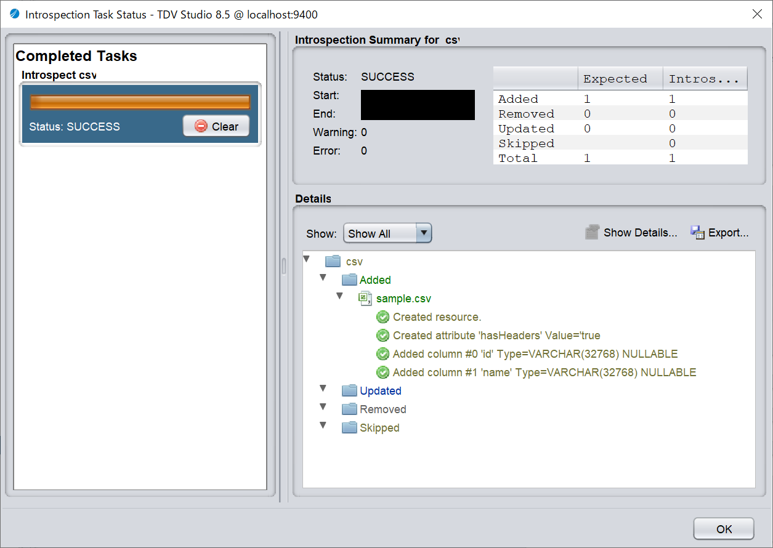
Task: Select 'Added column #0 id' row
Action: click(x=535, y=354)
